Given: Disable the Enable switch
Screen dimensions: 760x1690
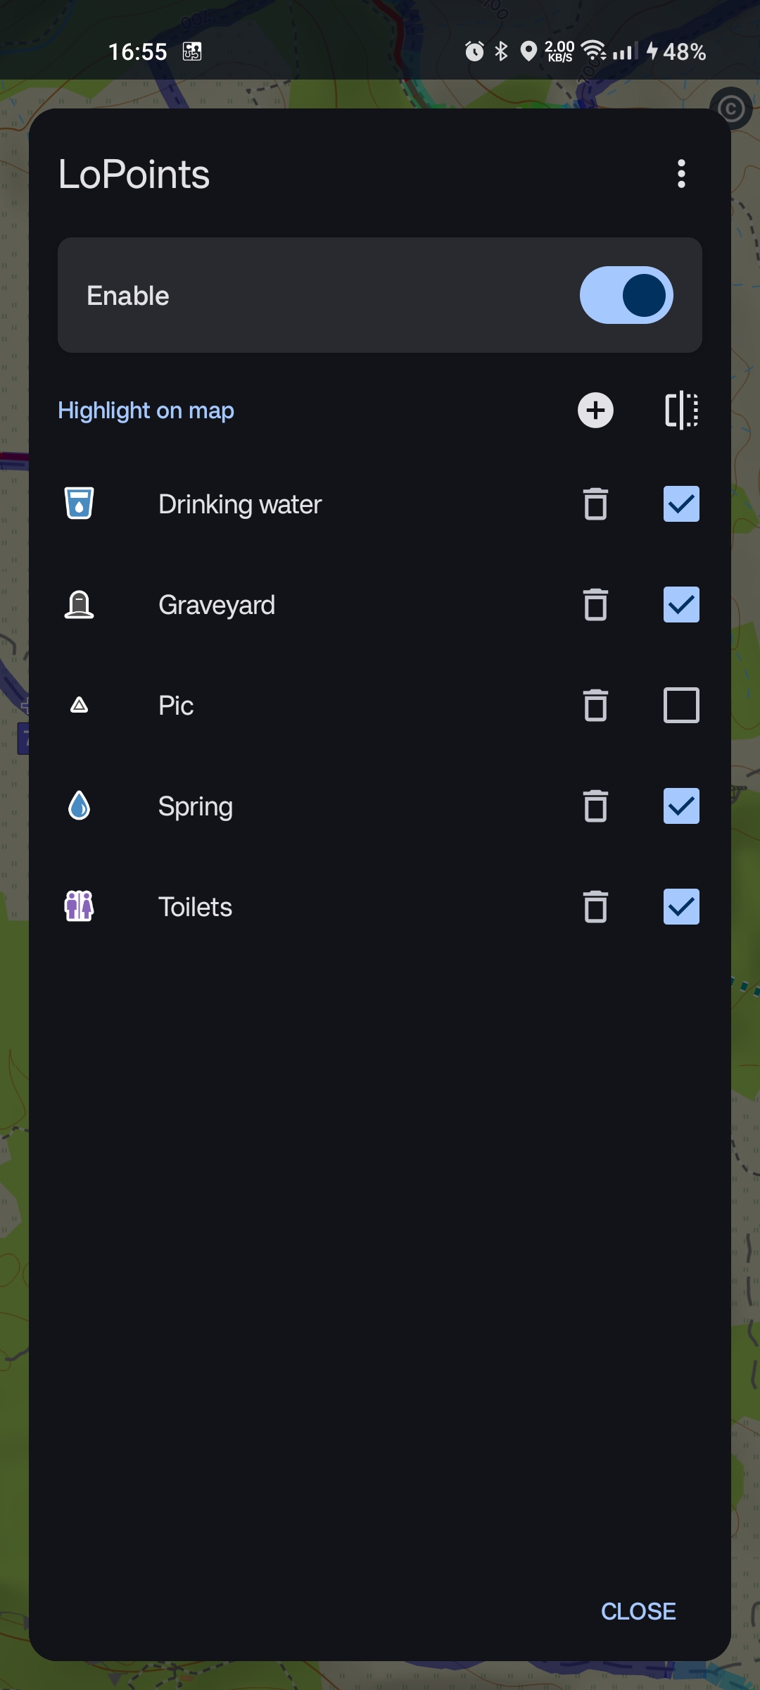Looking at the screenshot, I should tap(626, 295).
